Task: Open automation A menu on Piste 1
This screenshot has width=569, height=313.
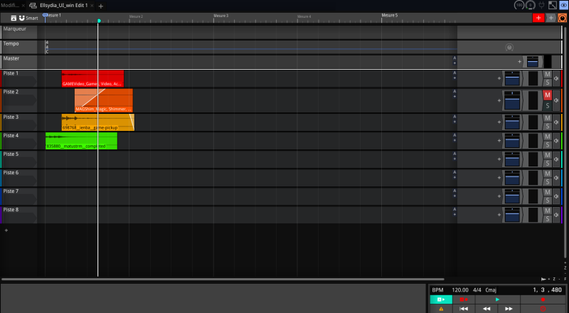Action: pyautogui.click(x=454, y=73)
